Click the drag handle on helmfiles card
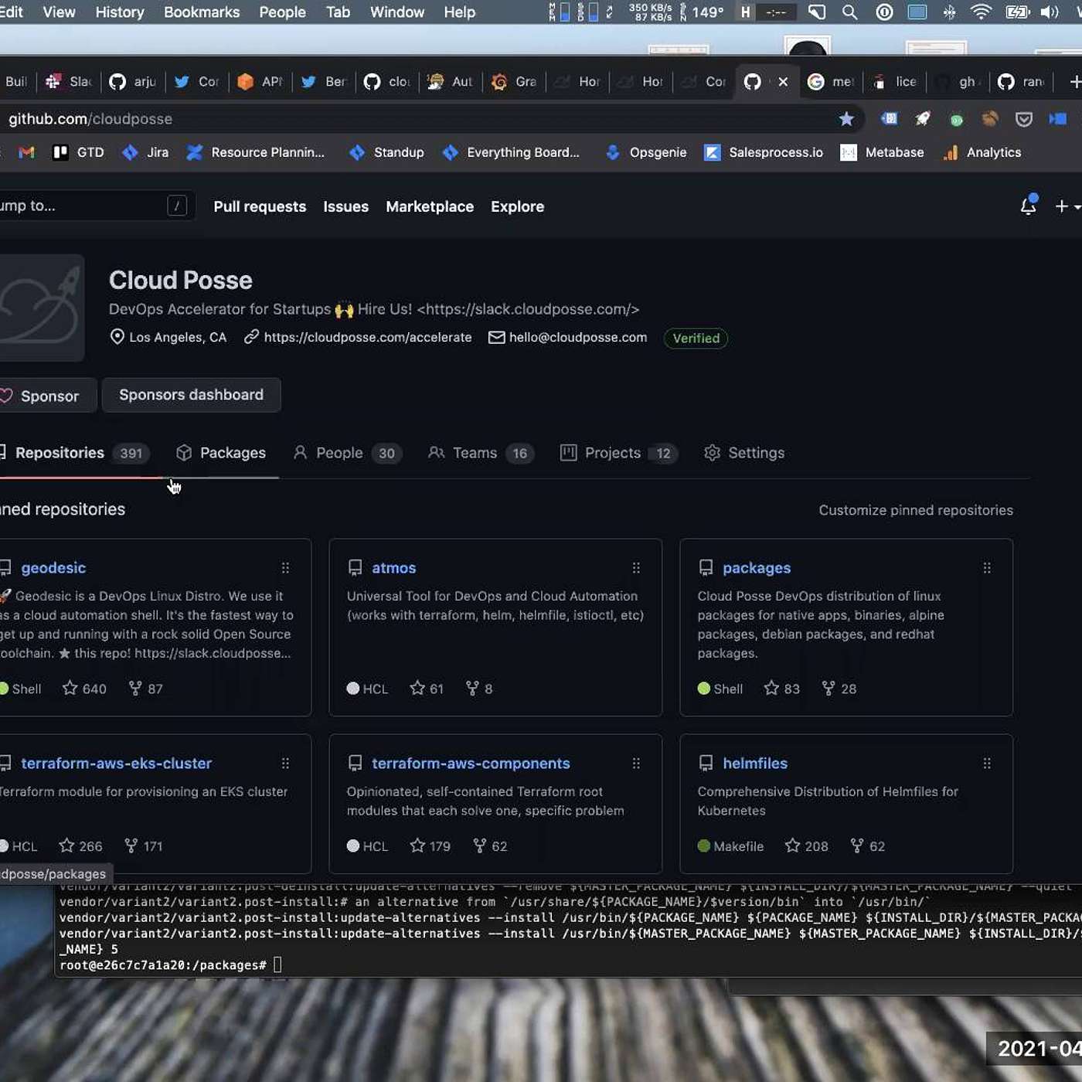This screenshot has width=1082, height=1082. [987, 764]
